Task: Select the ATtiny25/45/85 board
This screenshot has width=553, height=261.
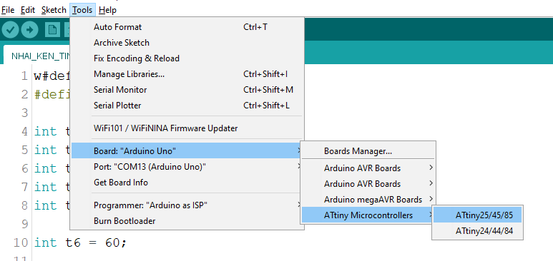Action: [x=478, y=215]
